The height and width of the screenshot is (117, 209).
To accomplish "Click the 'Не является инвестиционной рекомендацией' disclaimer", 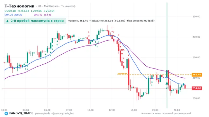I will [166, 113].
